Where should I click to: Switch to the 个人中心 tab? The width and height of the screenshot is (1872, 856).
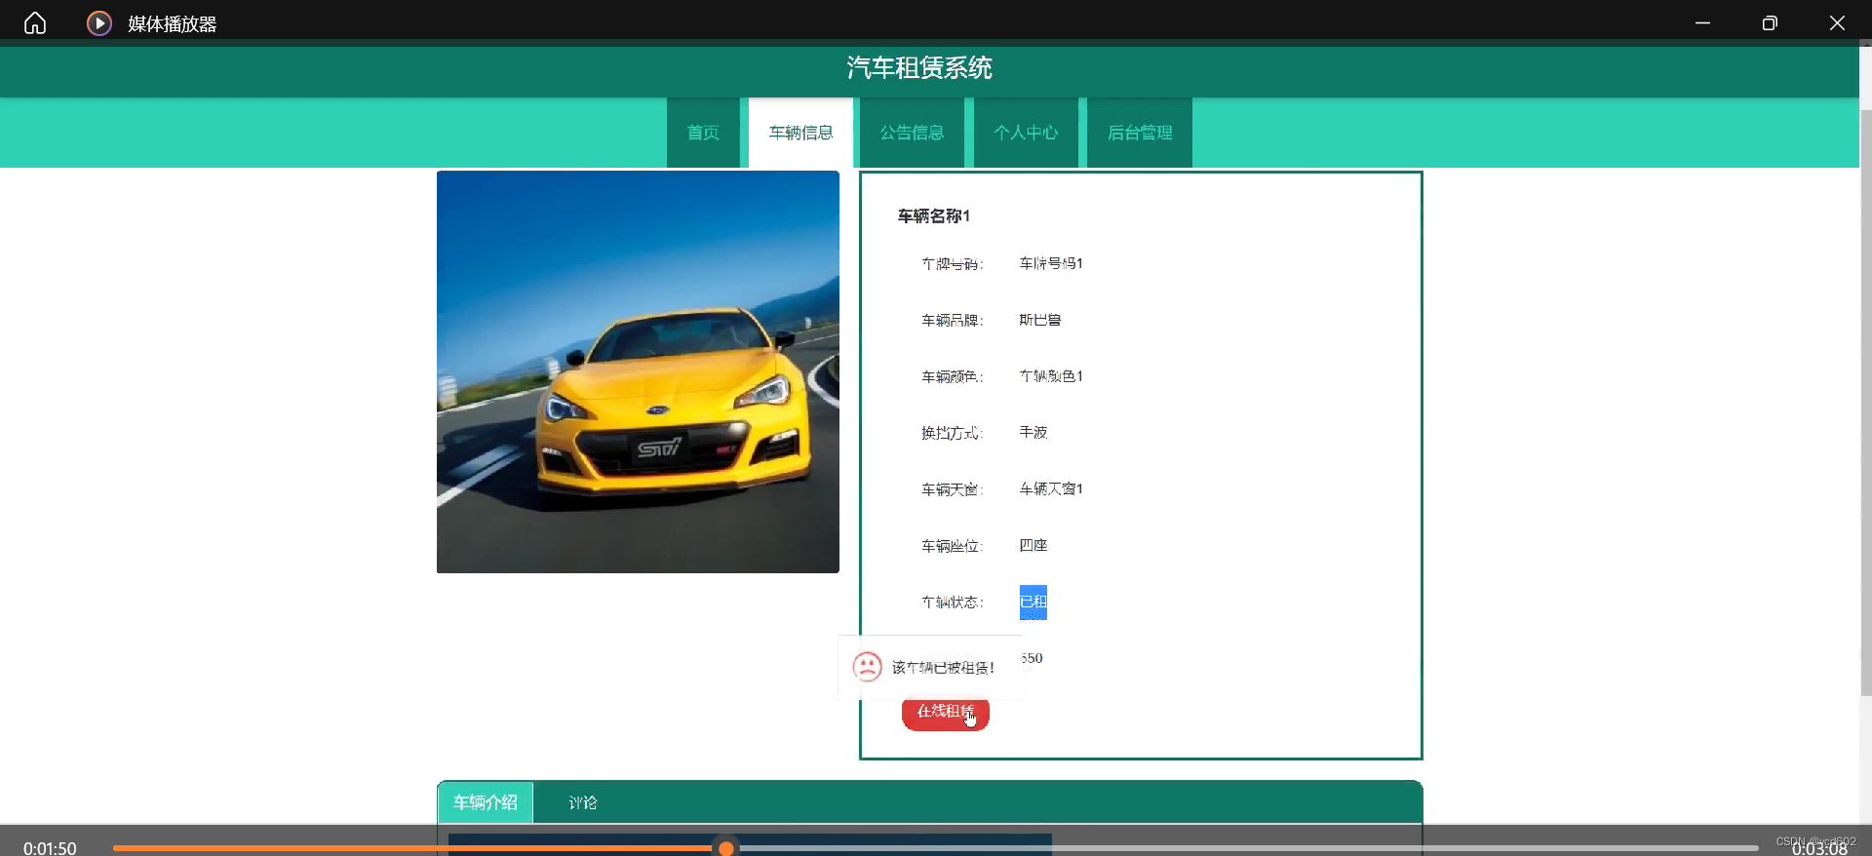pyautogui.click(x=1026, y=133)
